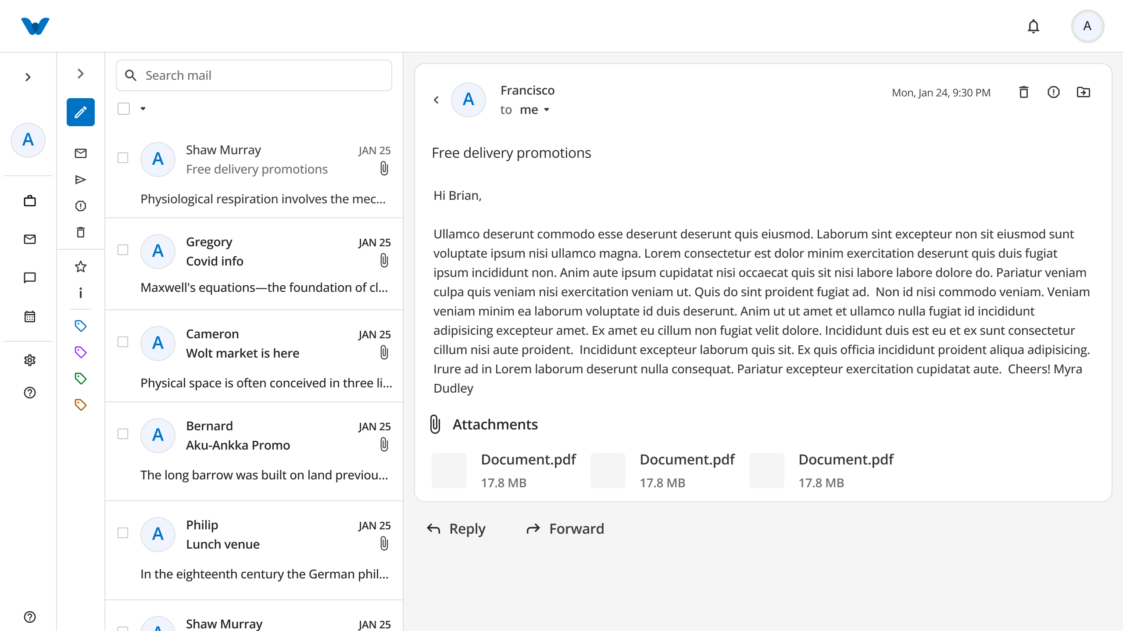Open settings gear in main navigation

pos(30,360)
